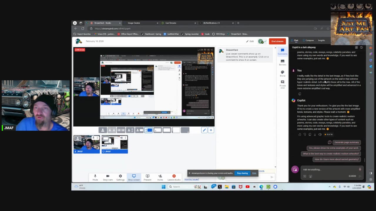Use microphone in Copilot input
Image resolution: width=376 pixels, height=211 pixels.
(360, 169)
